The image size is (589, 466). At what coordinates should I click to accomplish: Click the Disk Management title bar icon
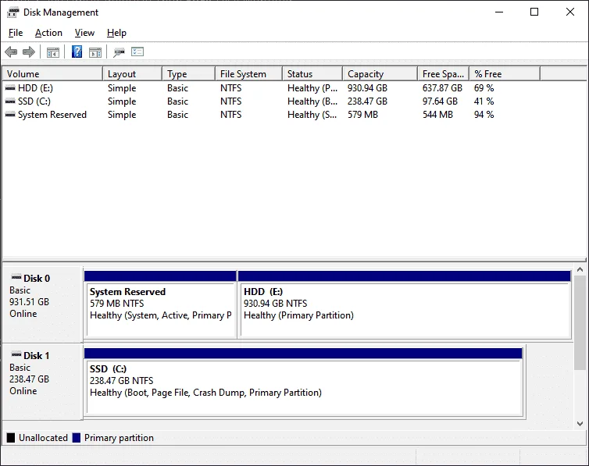tap(12, 12)
